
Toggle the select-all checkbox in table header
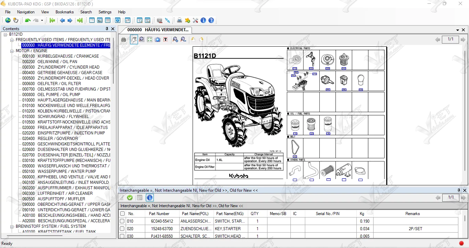(x=122, y=214)
